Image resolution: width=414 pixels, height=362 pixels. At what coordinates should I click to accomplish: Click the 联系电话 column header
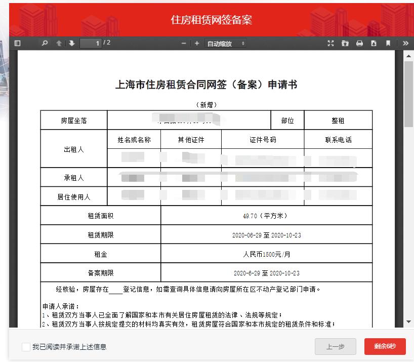pyautogui.click(x=338, y=140)
